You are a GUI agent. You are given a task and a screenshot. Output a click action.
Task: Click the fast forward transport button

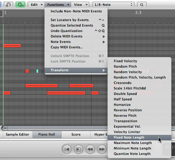coord(102,149)
